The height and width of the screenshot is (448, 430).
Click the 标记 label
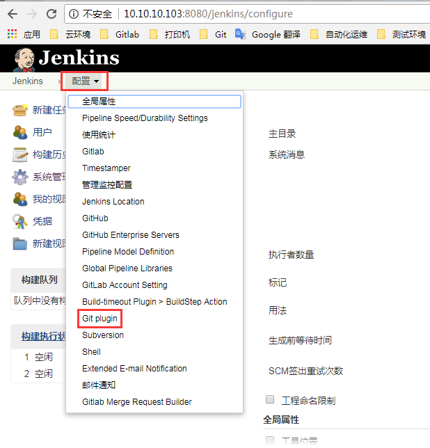278,282
